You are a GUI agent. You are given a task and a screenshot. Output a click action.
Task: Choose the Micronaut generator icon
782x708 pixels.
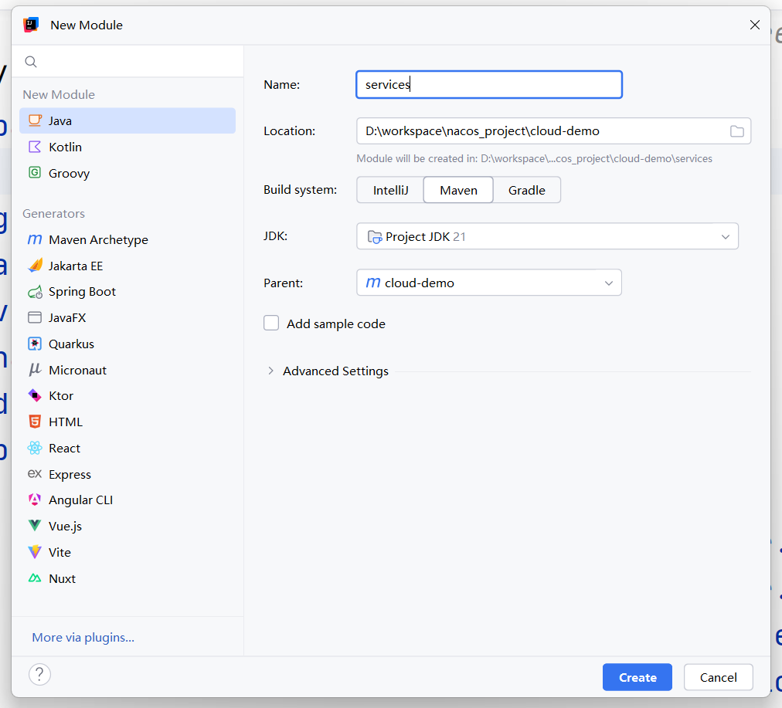[x=35, y=370]
